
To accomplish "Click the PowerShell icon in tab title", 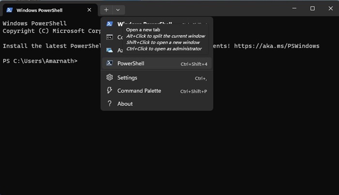I will 9,10.
